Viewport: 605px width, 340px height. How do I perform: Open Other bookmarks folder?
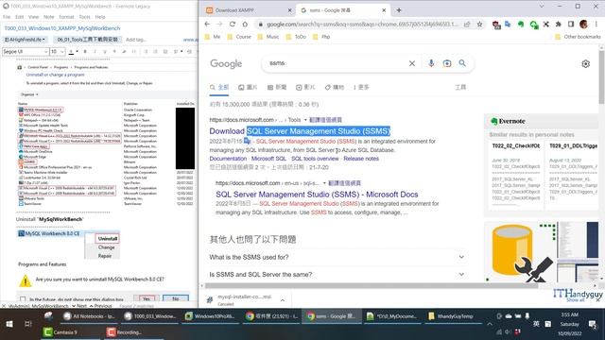(x=578, y=37)
